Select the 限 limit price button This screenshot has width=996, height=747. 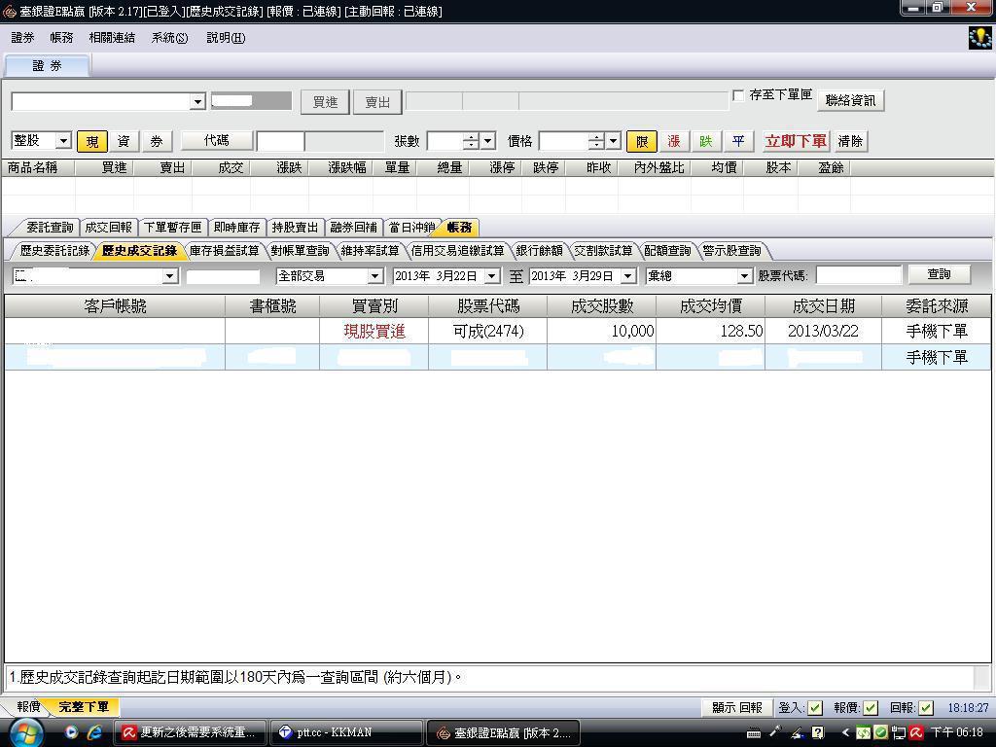[x=641, y=141]
